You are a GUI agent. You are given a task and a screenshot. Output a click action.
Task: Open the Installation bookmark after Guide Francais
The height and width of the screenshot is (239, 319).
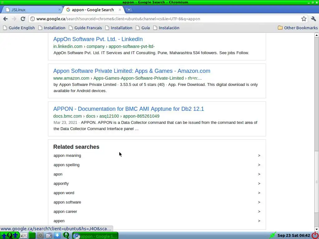(119, 28)
